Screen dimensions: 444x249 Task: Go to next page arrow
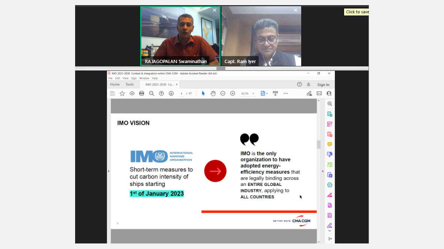tap(171, 93)
